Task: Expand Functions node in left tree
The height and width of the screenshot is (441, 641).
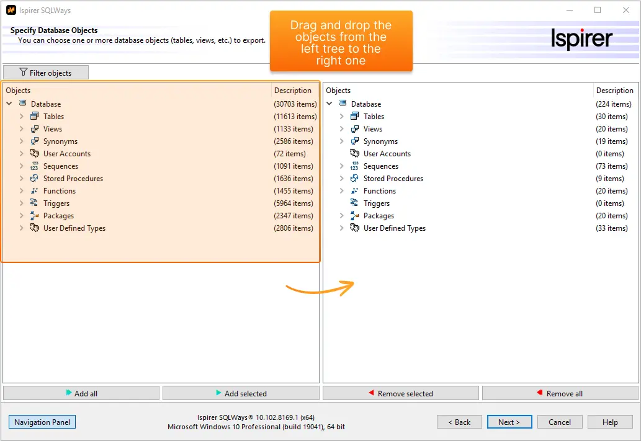Action: 22,191
